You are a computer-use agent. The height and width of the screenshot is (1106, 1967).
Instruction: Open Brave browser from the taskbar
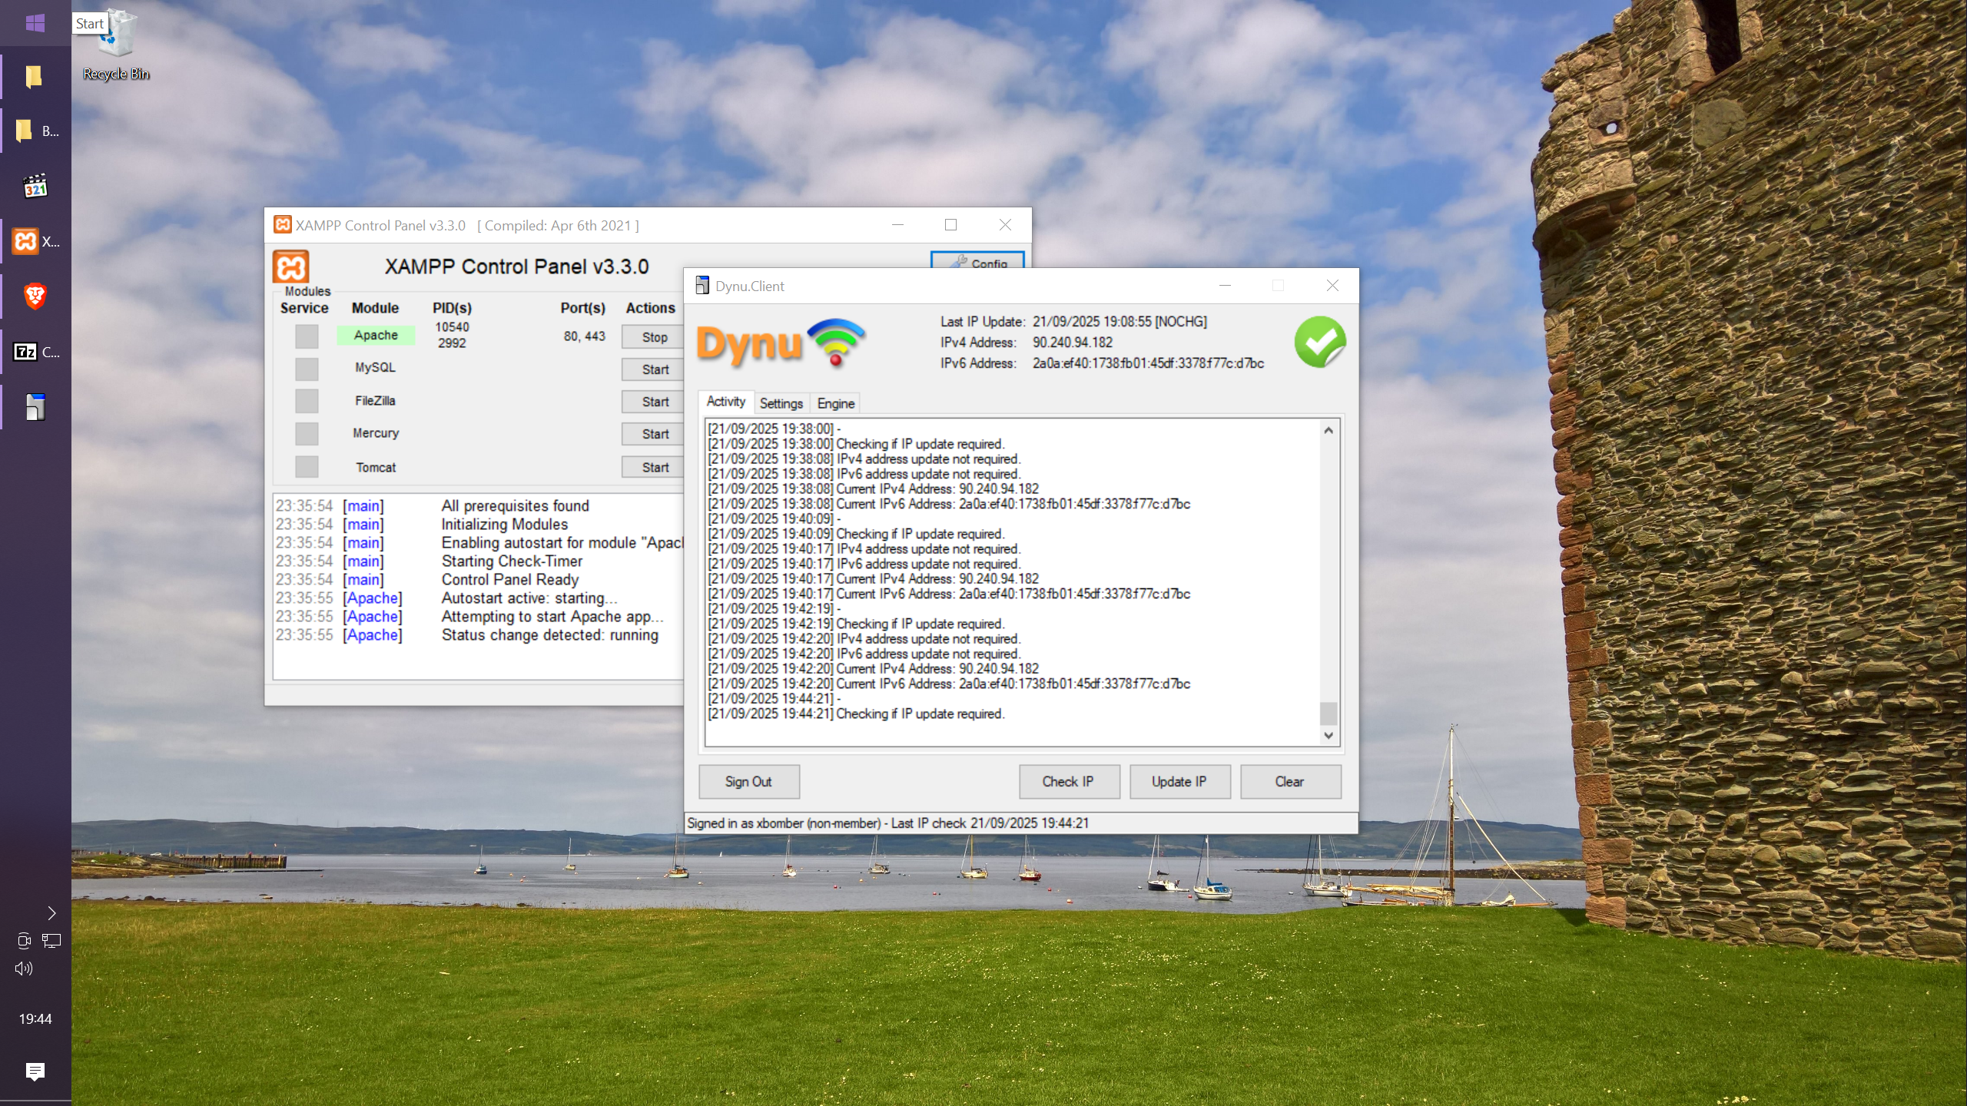pos(35,296)
